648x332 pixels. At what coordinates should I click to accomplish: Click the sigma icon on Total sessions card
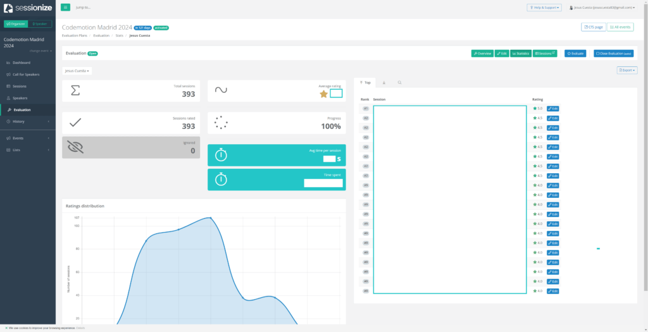pyautogui.click(x=75, y=90)
